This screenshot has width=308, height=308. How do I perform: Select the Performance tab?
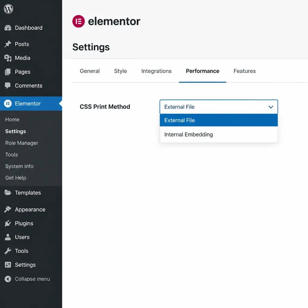[x=202, y=71]
